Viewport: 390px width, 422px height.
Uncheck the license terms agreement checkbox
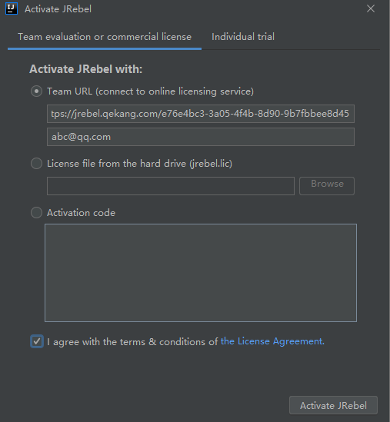pyautogui.click(x=37, y=341)
